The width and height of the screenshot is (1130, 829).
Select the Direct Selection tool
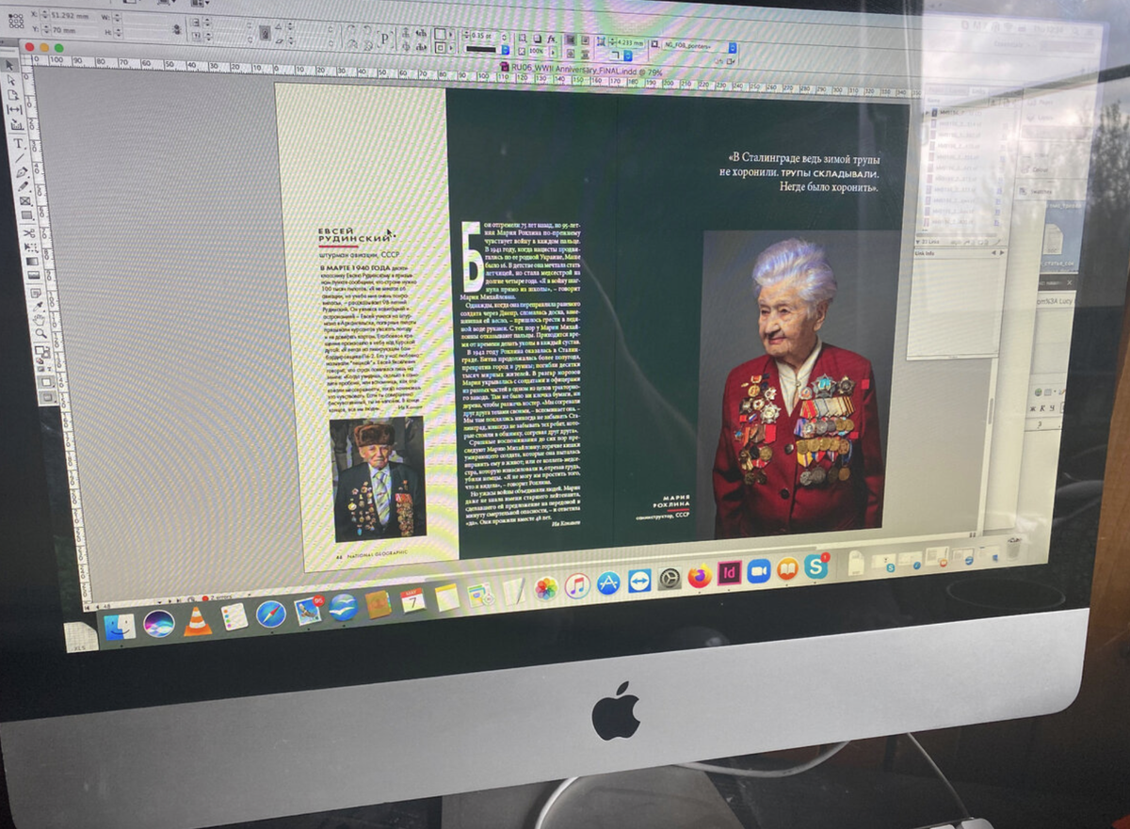(x=12, y=81)
